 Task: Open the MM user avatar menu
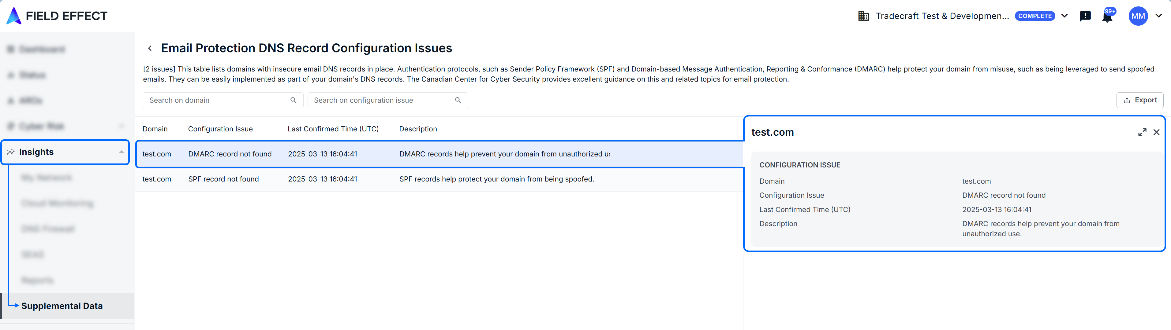coord(1138,16)
